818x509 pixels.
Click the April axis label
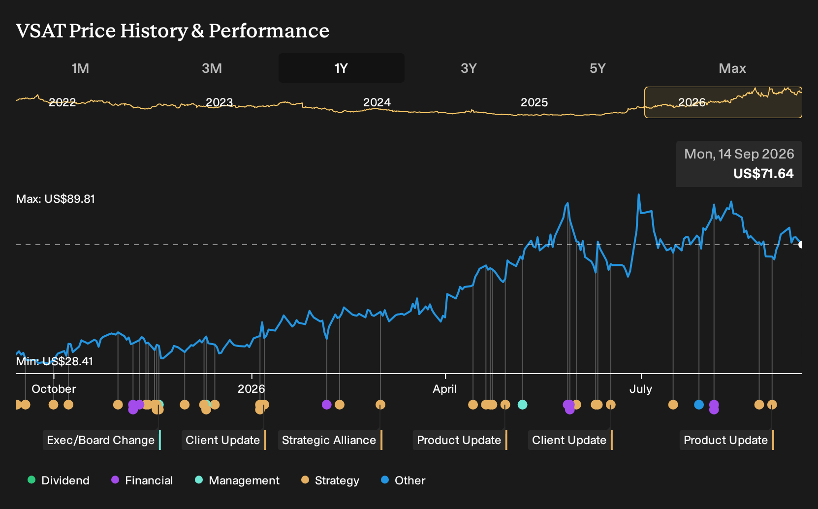[445, 389]
